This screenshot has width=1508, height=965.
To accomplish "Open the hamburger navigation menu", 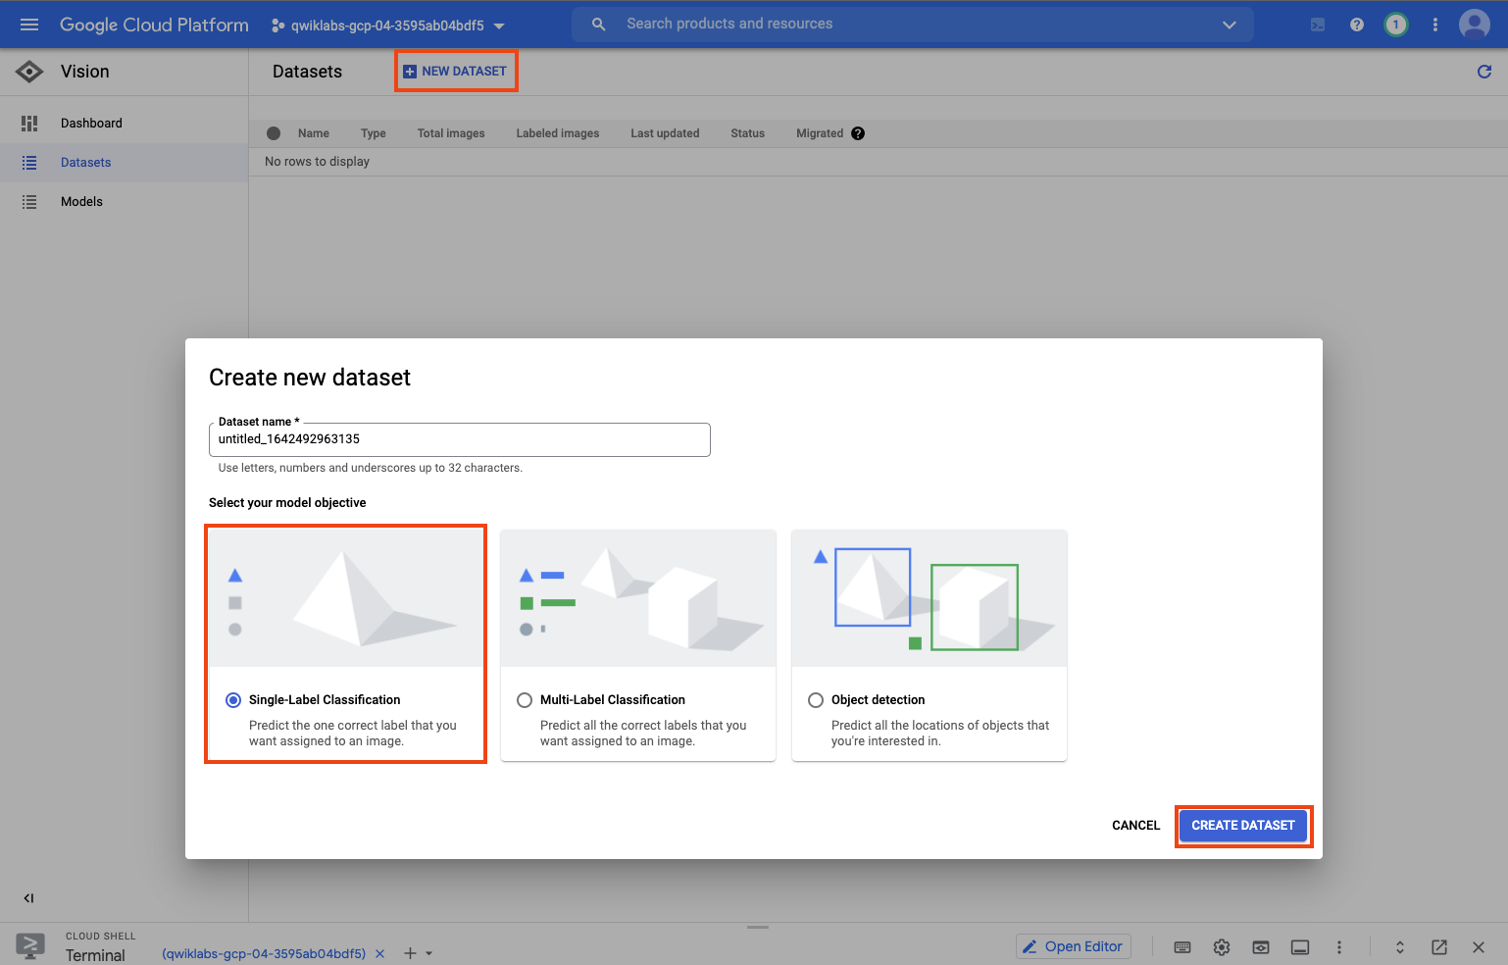I will 29,25.
